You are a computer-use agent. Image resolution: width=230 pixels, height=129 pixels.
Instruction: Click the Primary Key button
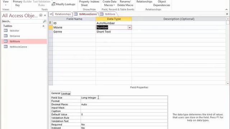pos(18,3)
